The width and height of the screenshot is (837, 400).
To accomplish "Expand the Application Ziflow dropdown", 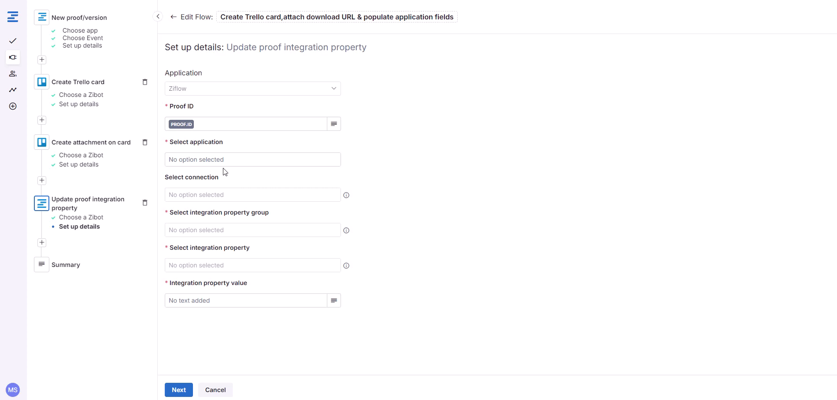I will tap(252, 89).
